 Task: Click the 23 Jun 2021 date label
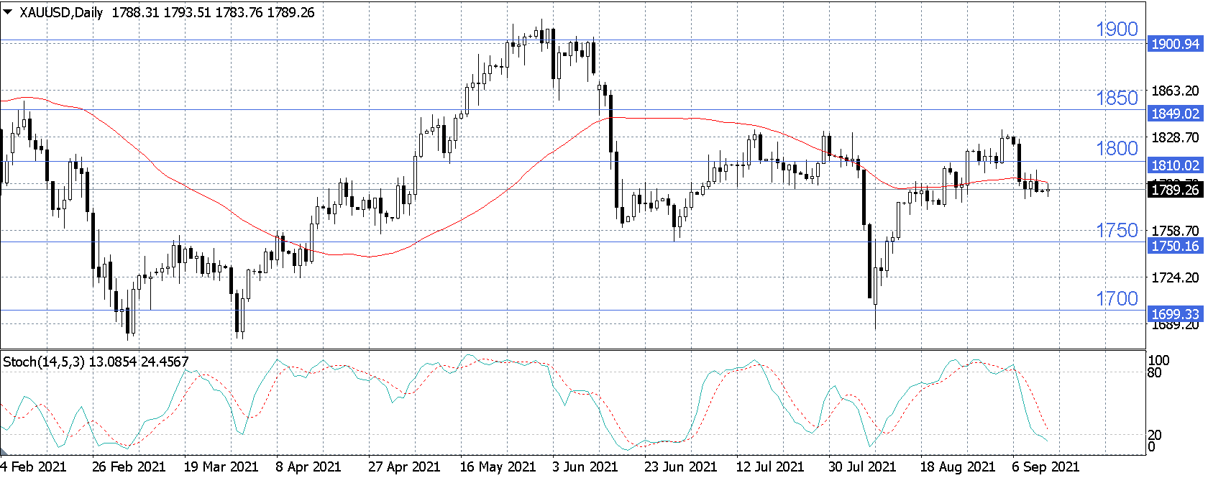tap(680, 466)
